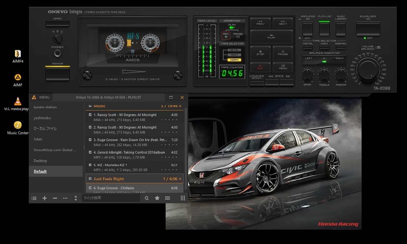Remove files with the minus icon
This screenshot has height=244, width=407.
55,198
